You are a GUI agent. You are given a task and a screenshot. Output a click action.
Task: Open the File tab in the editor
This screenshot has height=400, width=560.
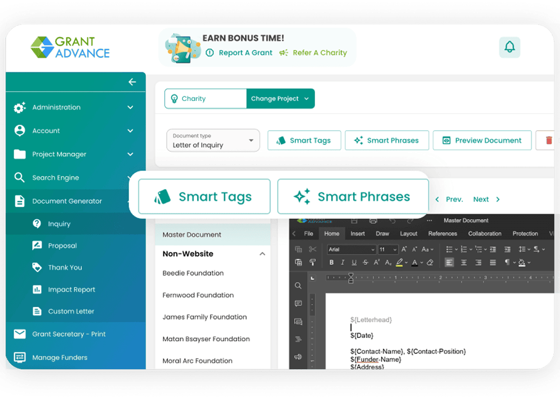308,234
